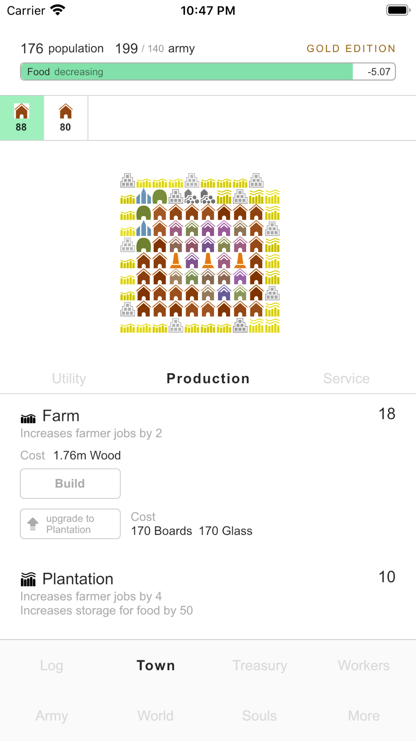
Task: Tap the middle orange tower in town map
Action: (208, 261)
